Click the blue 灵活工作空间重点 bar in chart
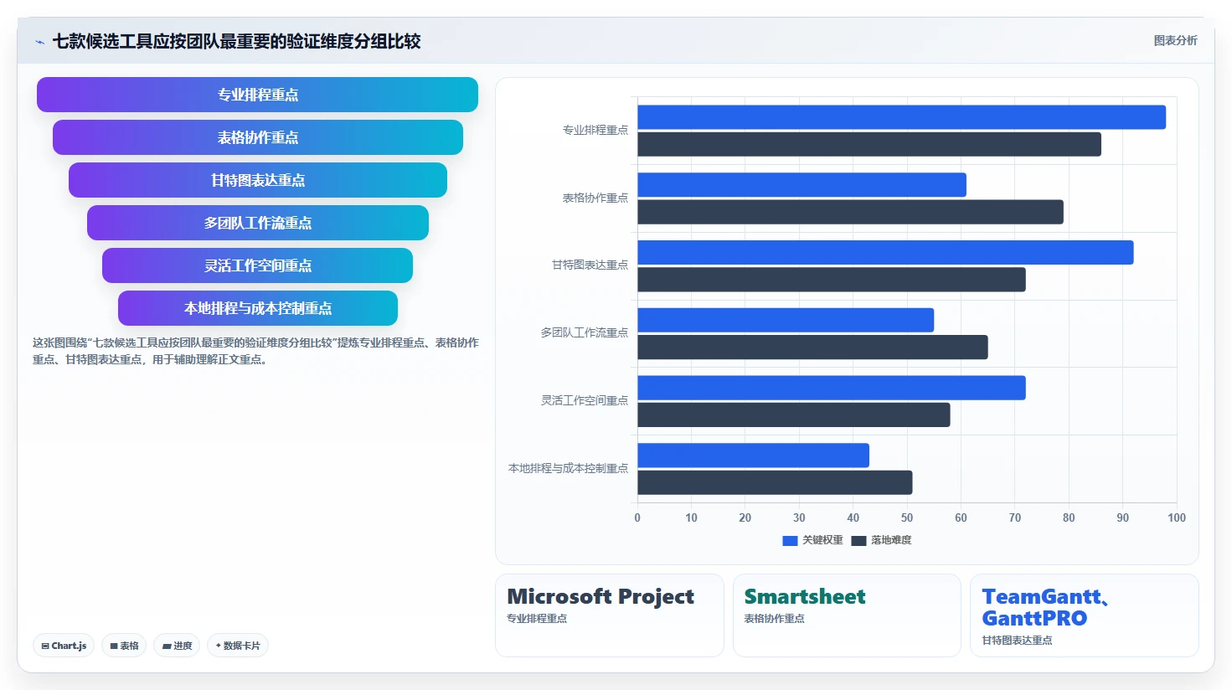1232x690 pixels. point(832,388)
